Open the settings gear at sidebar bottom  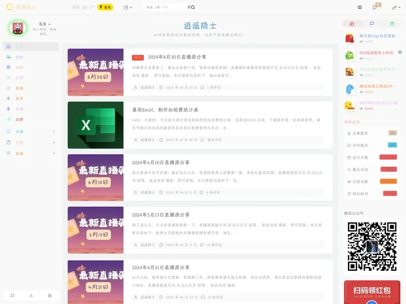coord(50,296)
